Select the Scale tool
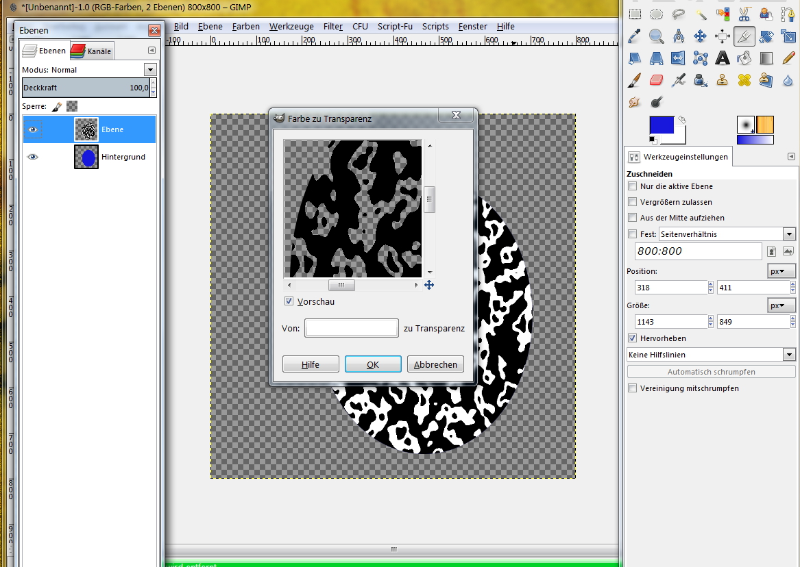 pyautogui.click(x=788, y=36)
